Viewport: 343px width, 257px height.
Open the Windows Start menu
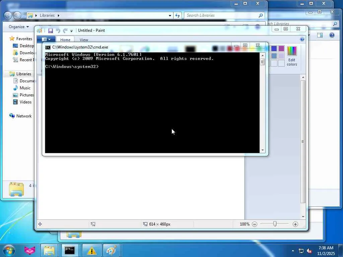pos(9,250)
